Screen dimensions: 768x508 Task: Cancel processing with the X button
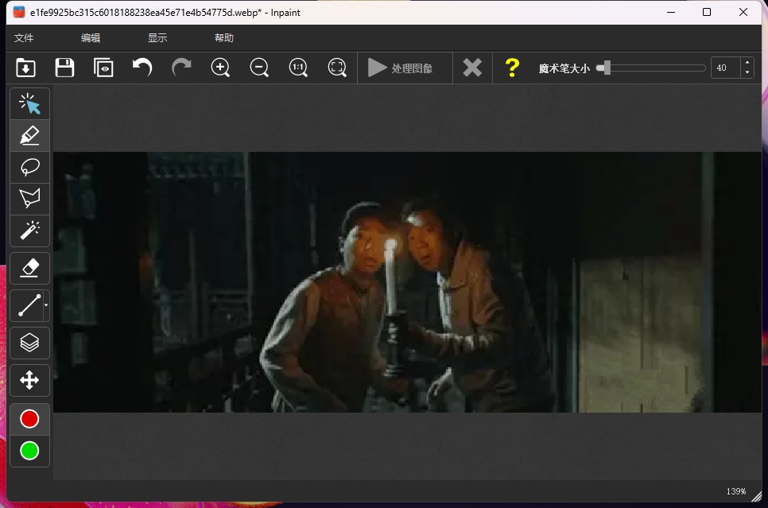[x=472, y=68]
